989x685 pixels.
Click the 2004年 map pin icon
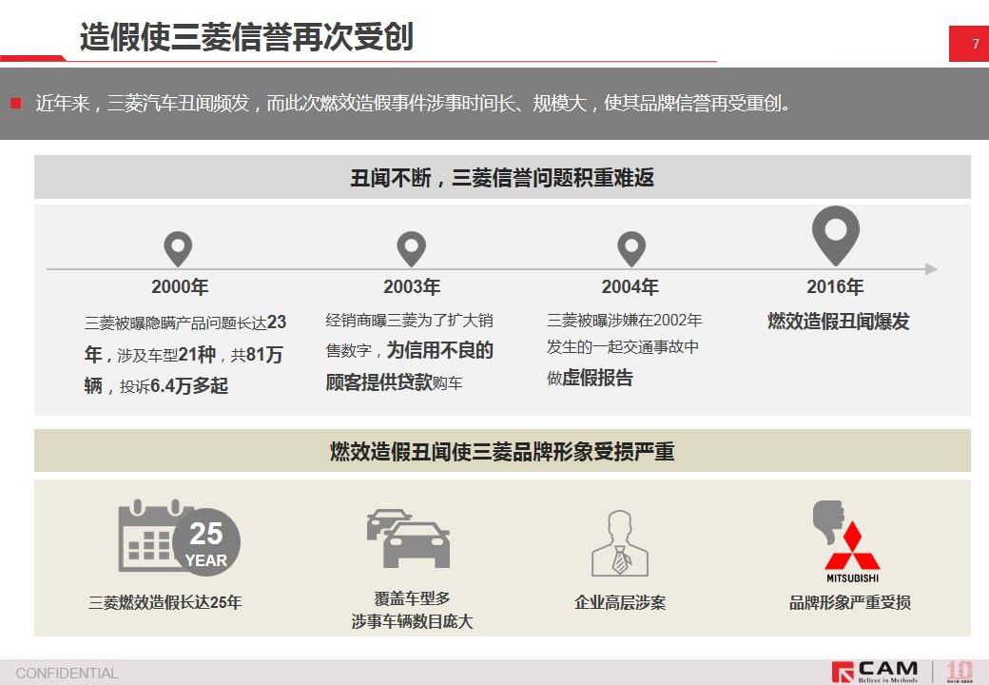pos(631,248)
